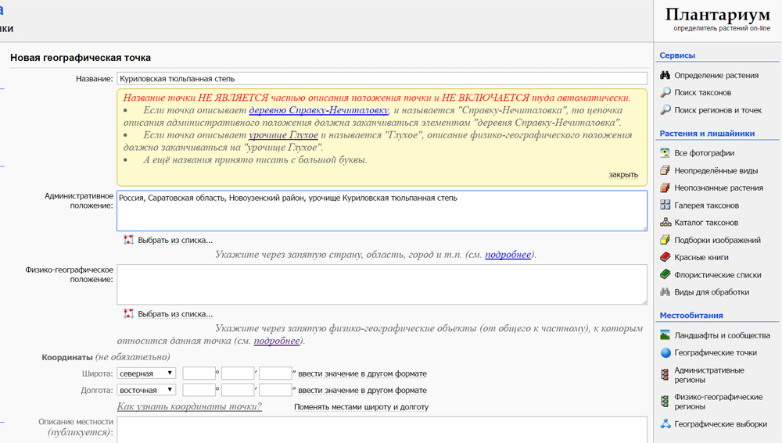Open the Долгота hemisphere dropdown (восточная)

coord(146,390)
